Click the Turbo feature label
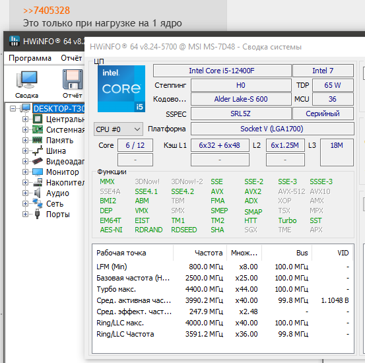 point(287,220)
